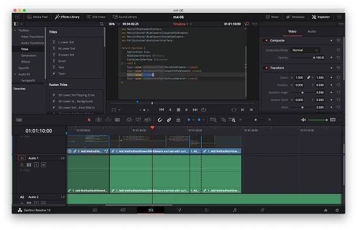The width and height of the screenshot is (357, 230).
Task: Open the Timeline 1 name dropdown
Action: 183,24
